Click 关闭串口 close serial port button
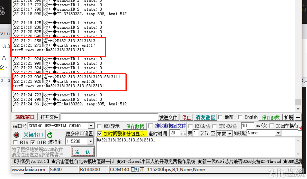307x179 pixels. click(x=33, y=135)
